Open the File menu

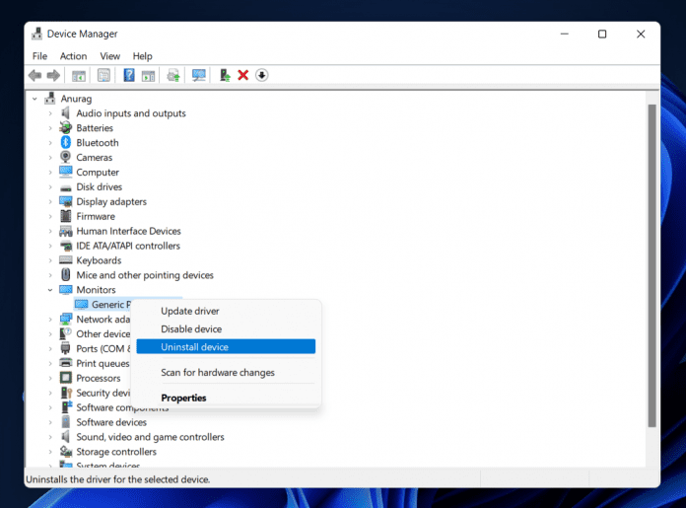(x=39, y=56)
